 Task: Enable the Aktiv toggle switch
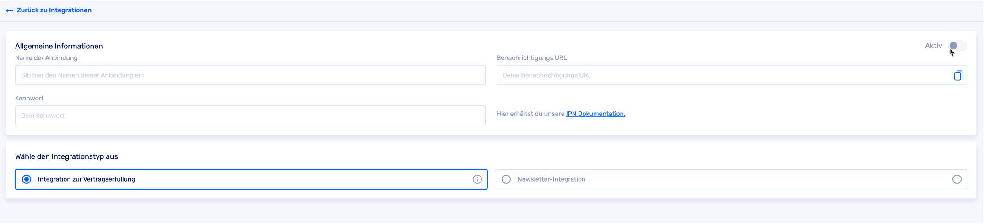coord(957,46)
